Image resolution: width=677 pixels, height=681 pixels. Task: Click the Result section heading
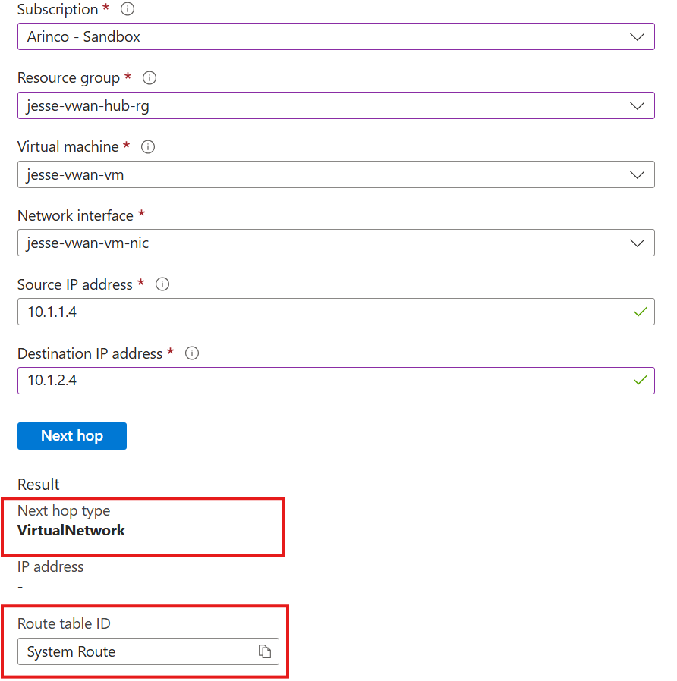(39, 484)
